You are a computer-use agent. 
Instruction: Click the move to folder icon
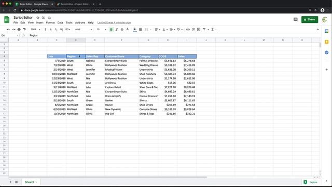click(x=44, y=18)
